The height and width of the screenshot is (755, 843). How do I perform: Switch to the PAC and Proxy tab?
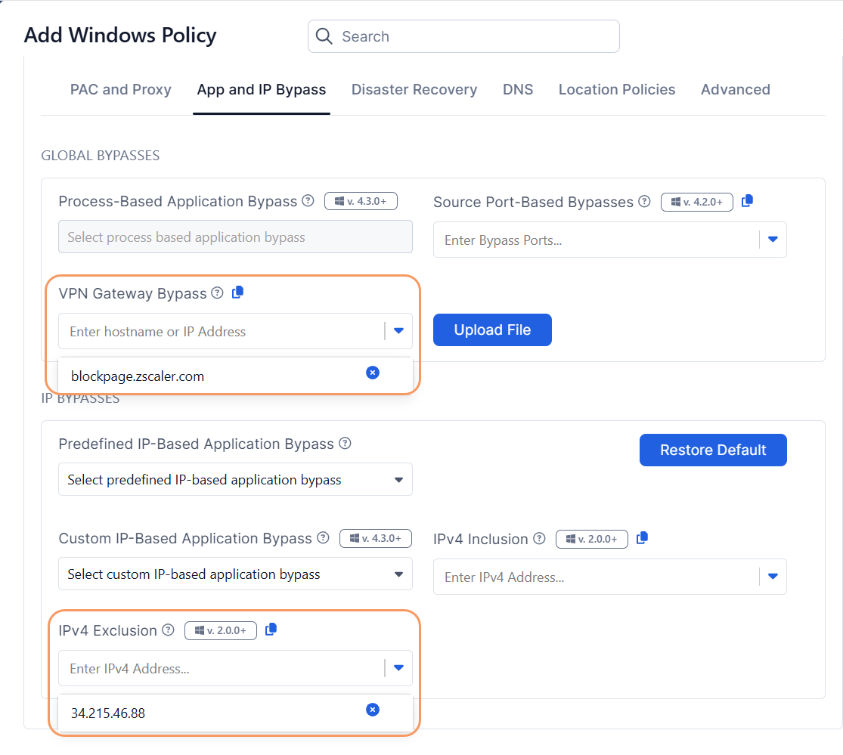coord(120,89)
